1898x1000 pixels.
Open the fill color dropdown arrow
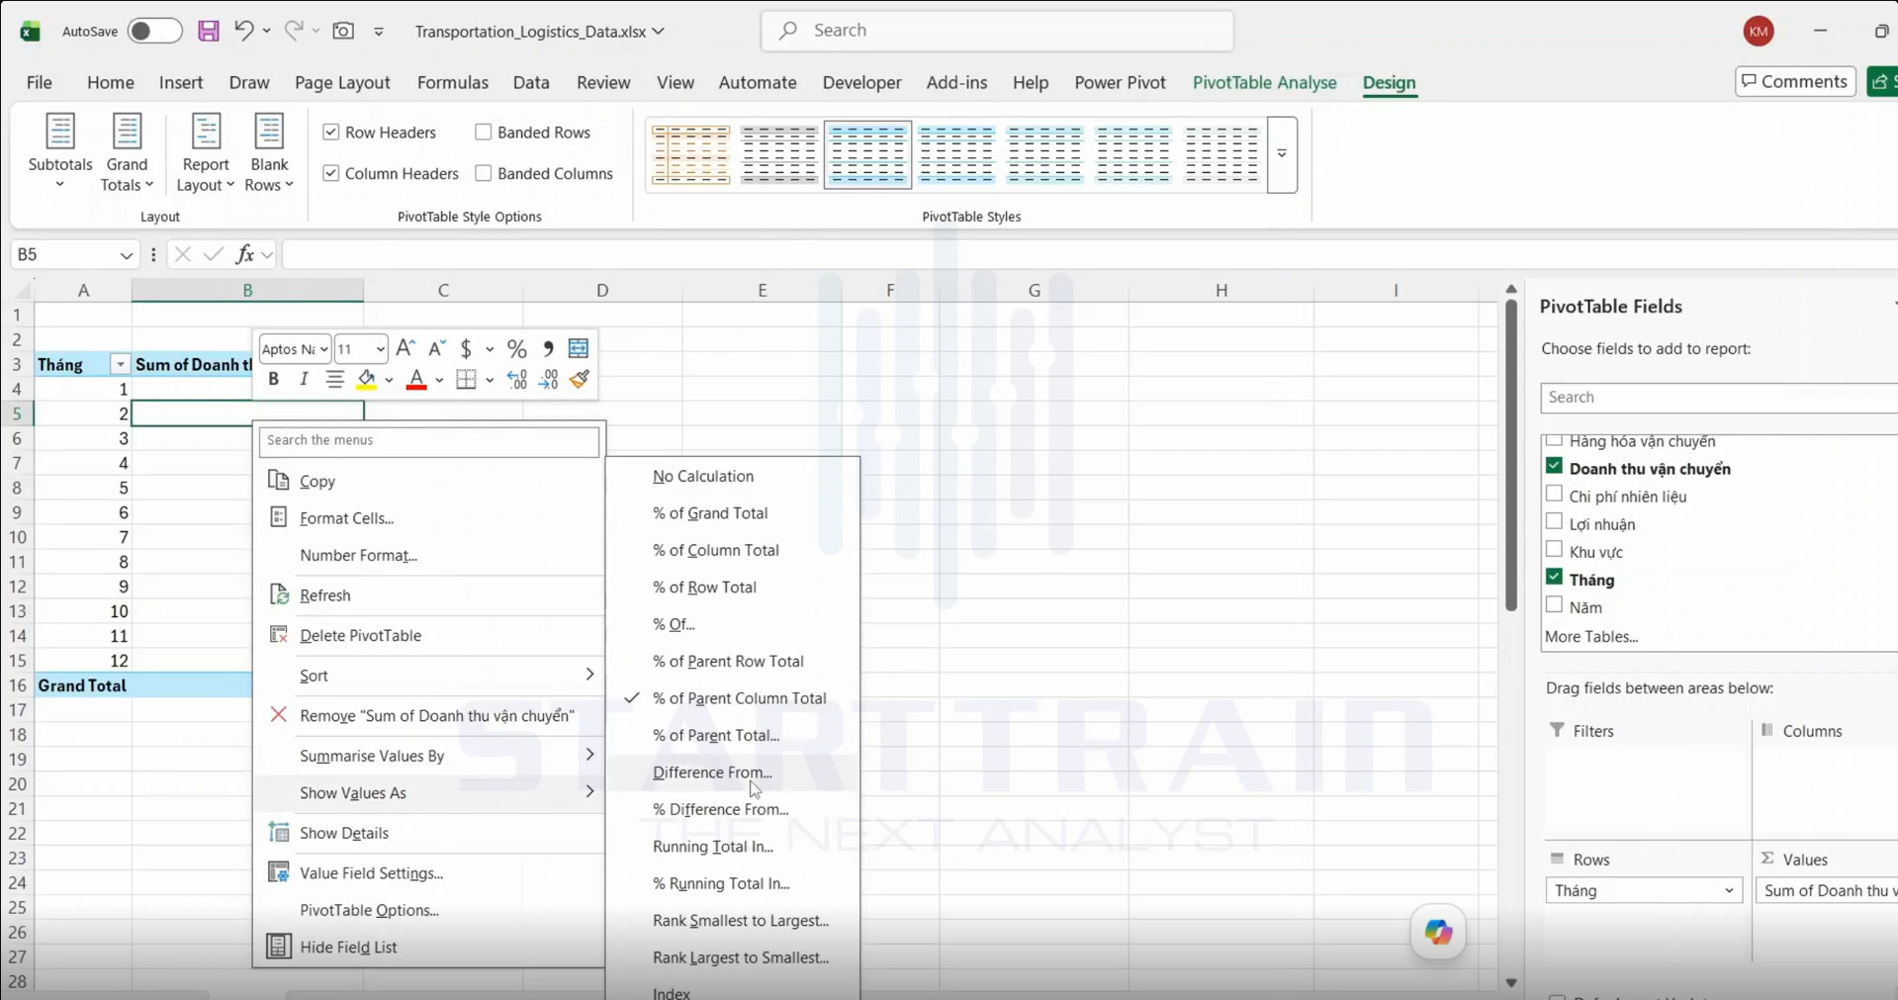[389, 380]
